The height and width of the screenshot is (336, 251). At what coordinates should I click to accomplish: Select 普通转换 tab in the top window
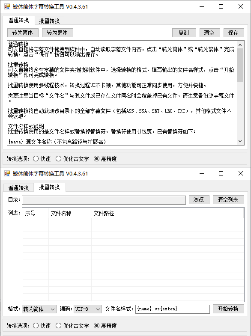tap(19, 21)
